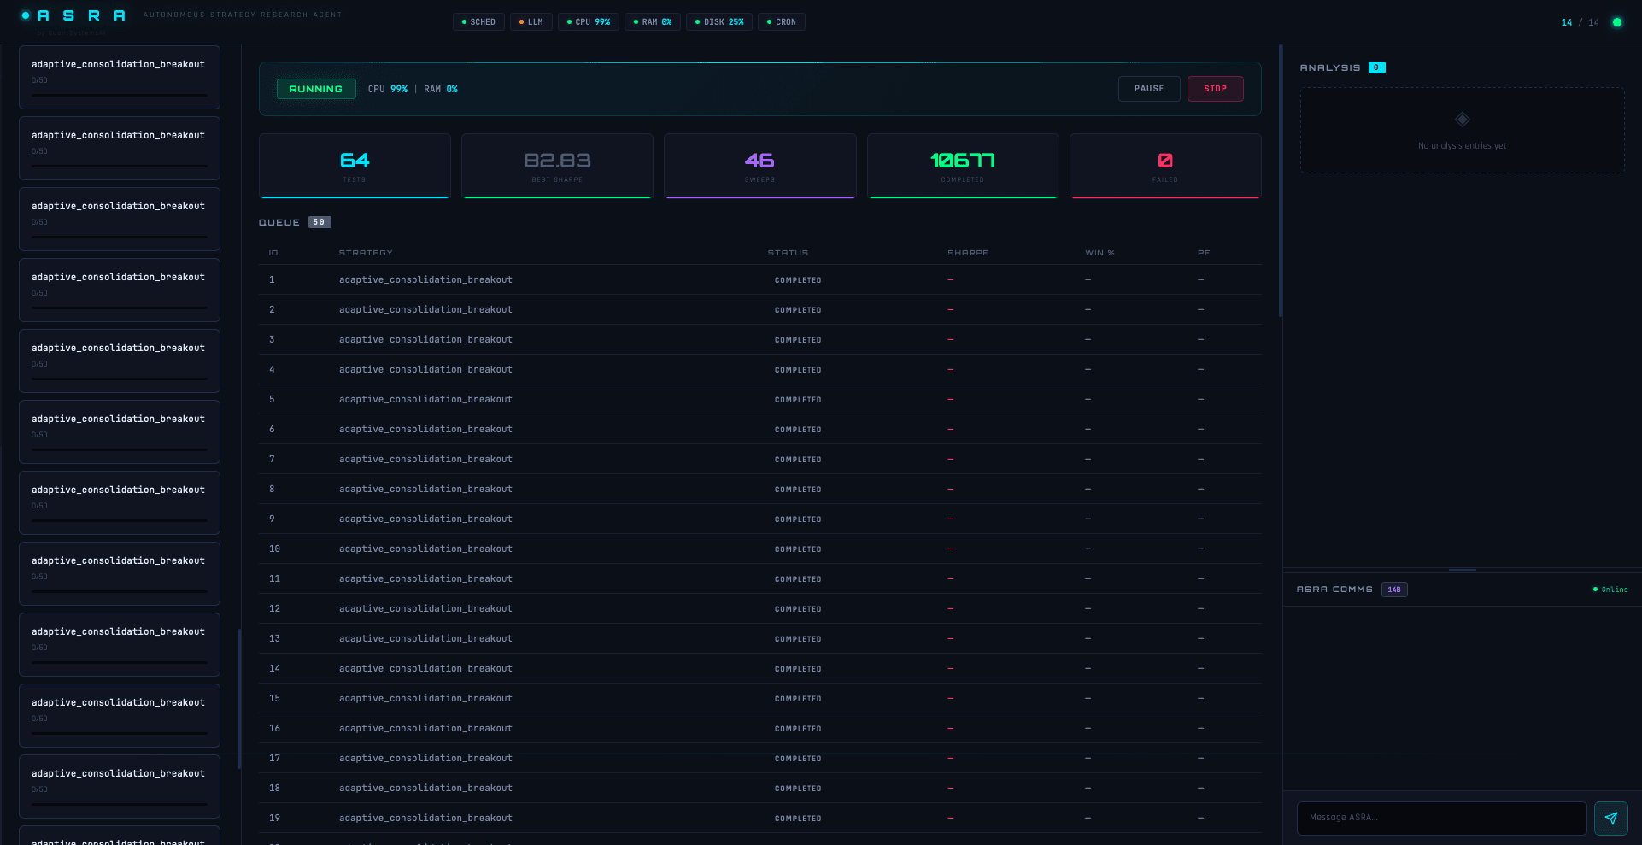
Task: Click the Analysis count badge showing 0
Action: [1376, 67]
